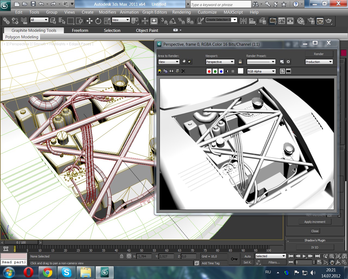
Task: Toggle Percent Snap
Action: click(181, 21)
